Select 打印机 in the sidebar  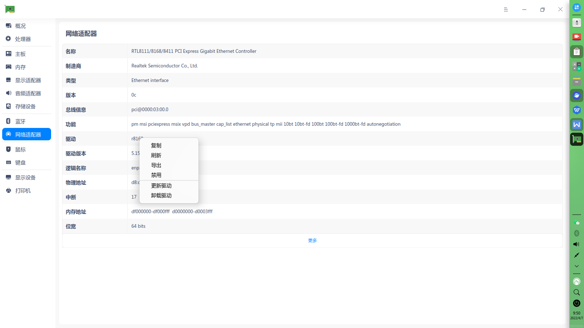27,191
